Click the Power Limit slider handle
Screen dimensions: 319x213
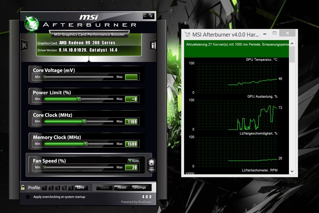coord(79,99)
